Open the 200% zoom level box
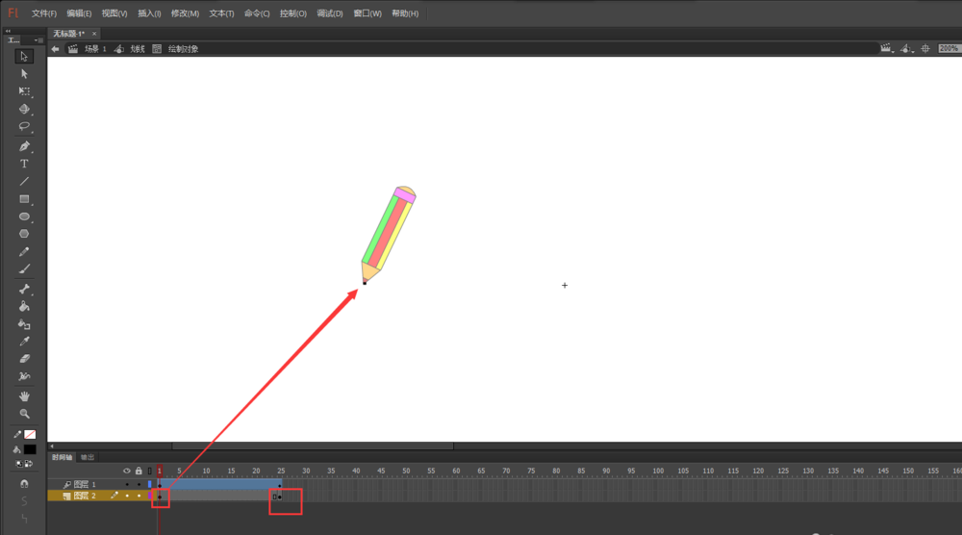This screenshot has width=962, height=535. point(949,48)
